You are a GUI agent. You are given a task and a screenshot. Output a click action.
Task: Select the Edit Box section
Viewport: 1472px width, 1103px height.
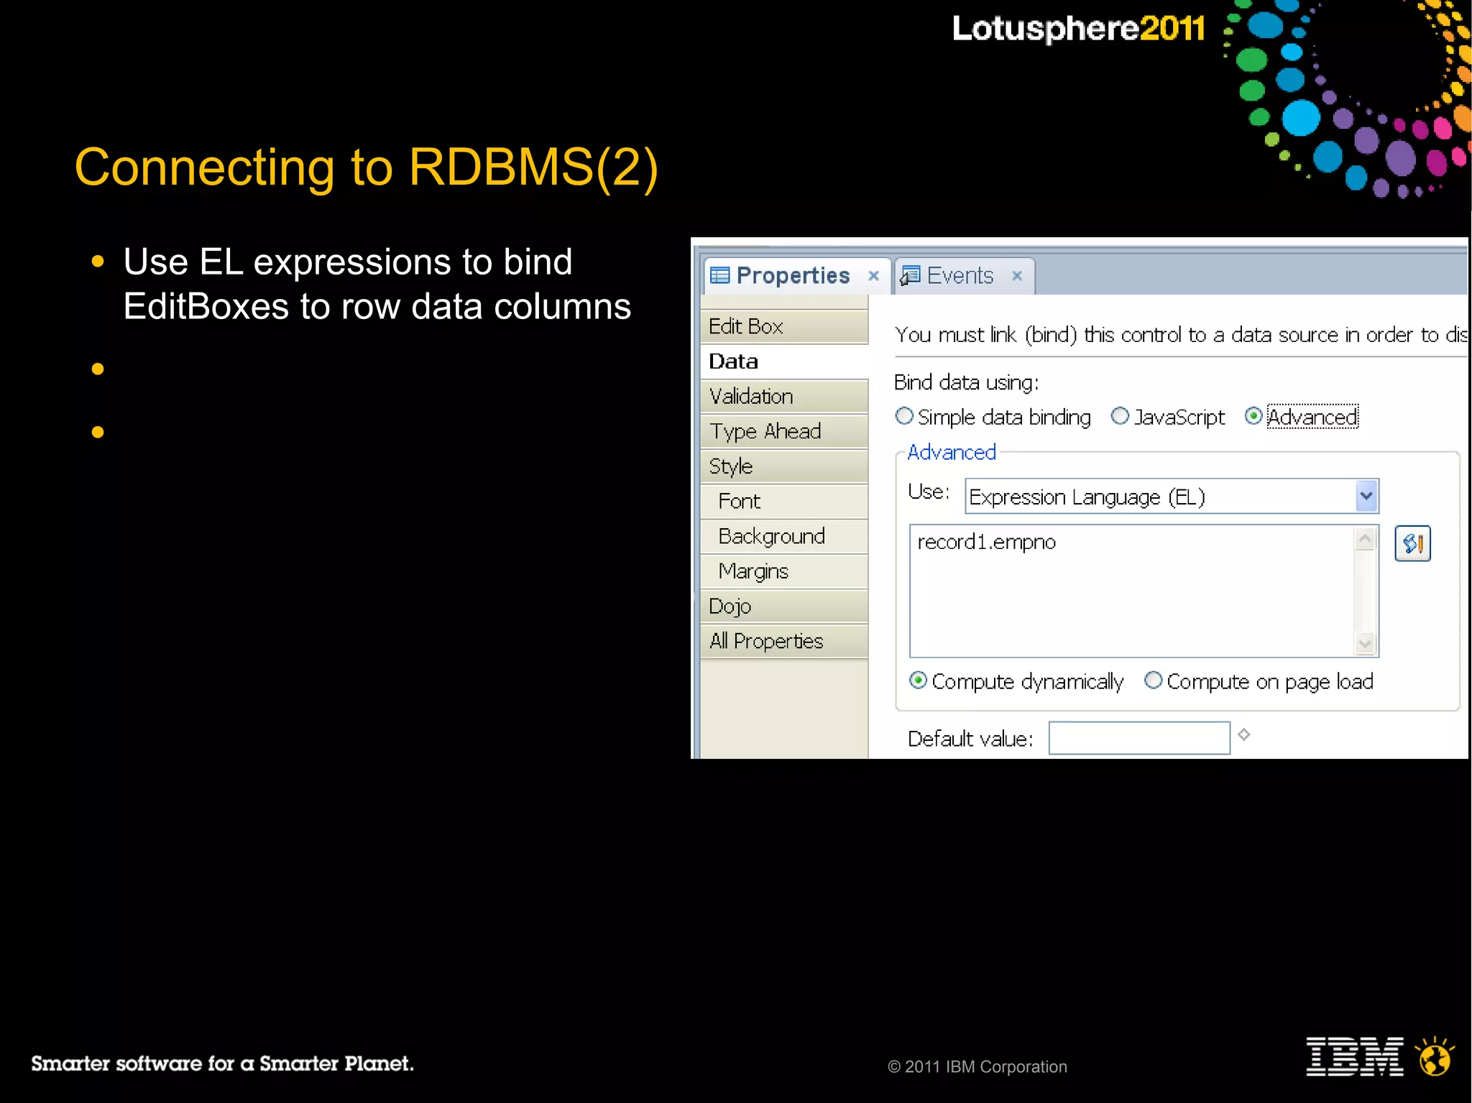pyautogui.click(x=784, y=326)
